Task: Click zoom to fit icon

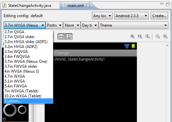Action: click(140, 37)
